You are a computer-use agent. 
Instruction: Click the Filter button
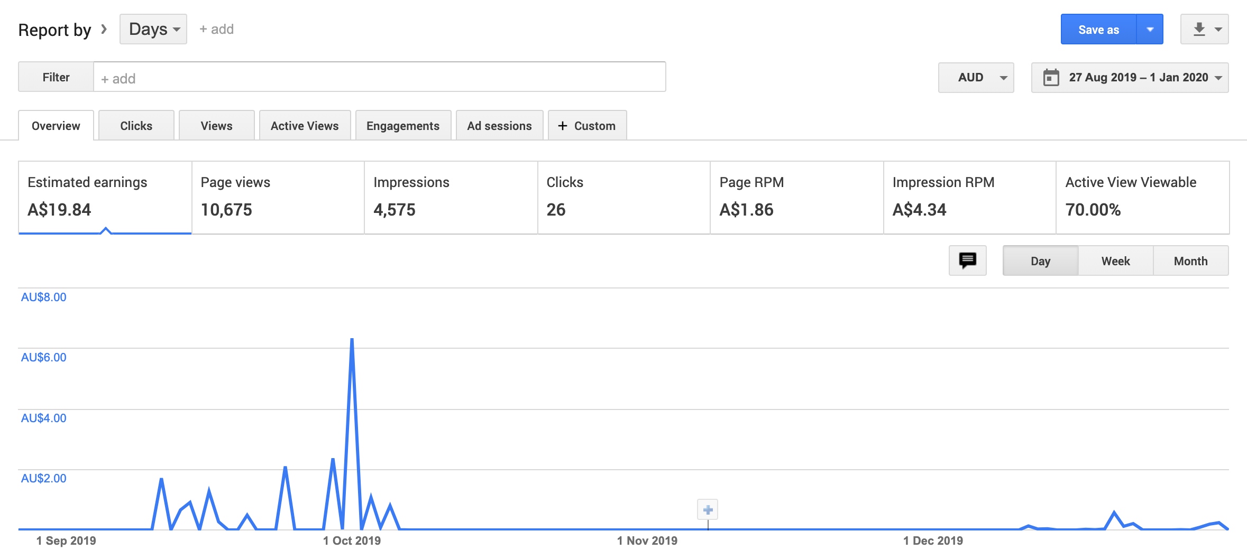coord(56,77)
